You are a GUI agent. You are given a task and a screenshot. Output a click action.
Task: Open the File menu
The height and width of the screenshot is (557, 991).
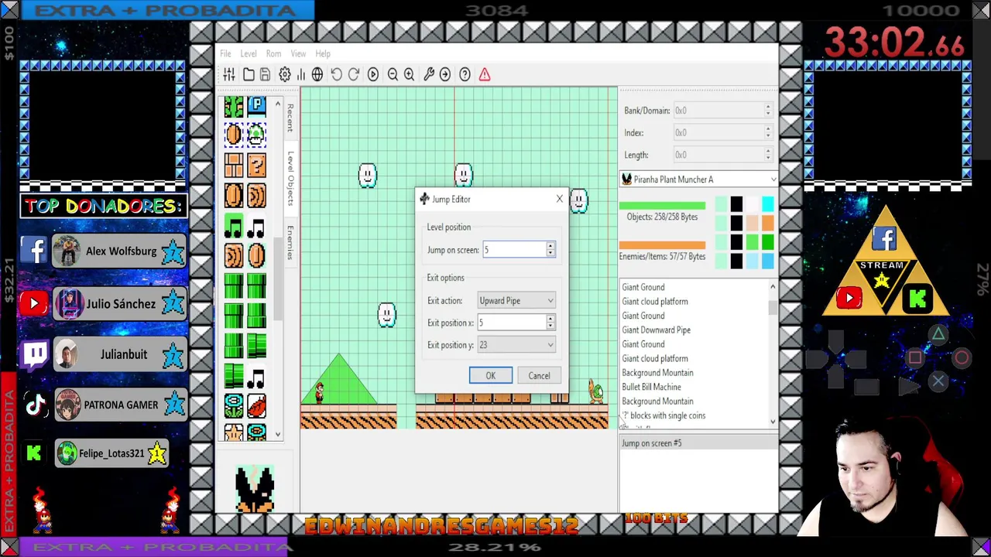point(225,53)
